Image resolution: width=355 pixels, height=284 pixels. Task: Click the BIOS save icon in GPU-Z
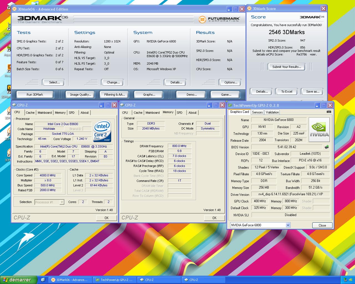pos(327,147)
